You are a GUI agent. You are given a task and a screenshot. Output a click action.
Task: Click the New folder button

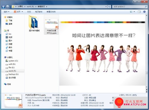pyautogui.click(x=51, y=12)
